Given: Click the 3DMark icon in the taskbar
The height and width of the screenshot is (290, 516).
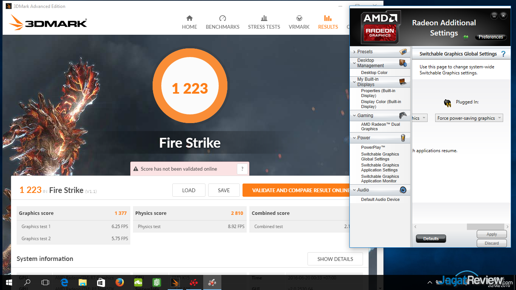Looking at the screenshot, I should [175, 282].
